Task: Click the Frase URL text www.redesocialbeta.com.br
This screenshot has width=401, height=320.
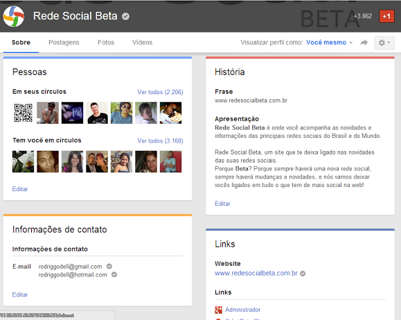Action: (251, 100)
